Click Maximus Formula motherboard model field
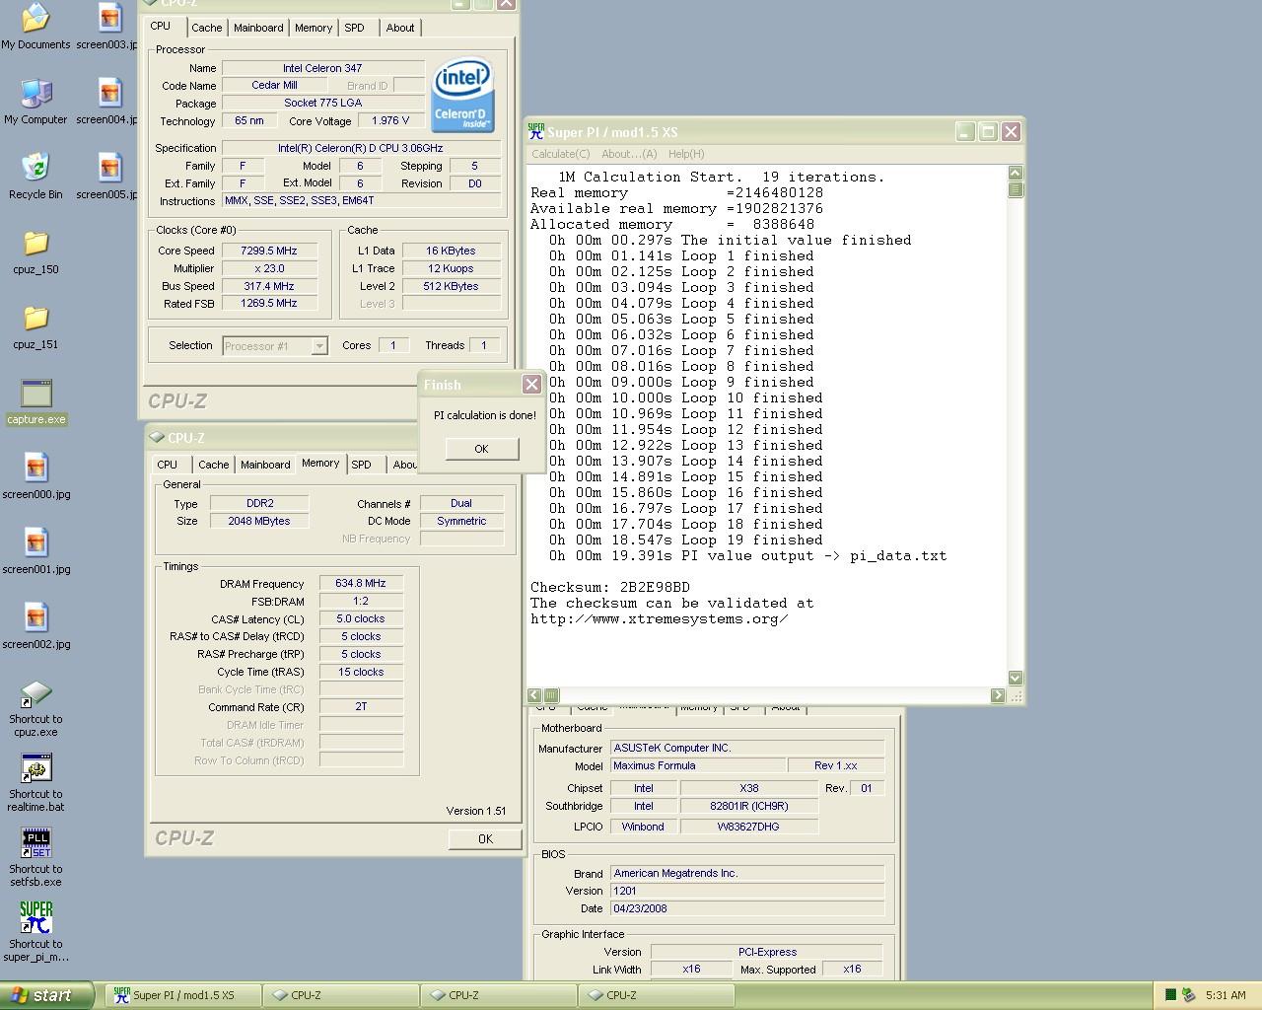 point(698,765)
